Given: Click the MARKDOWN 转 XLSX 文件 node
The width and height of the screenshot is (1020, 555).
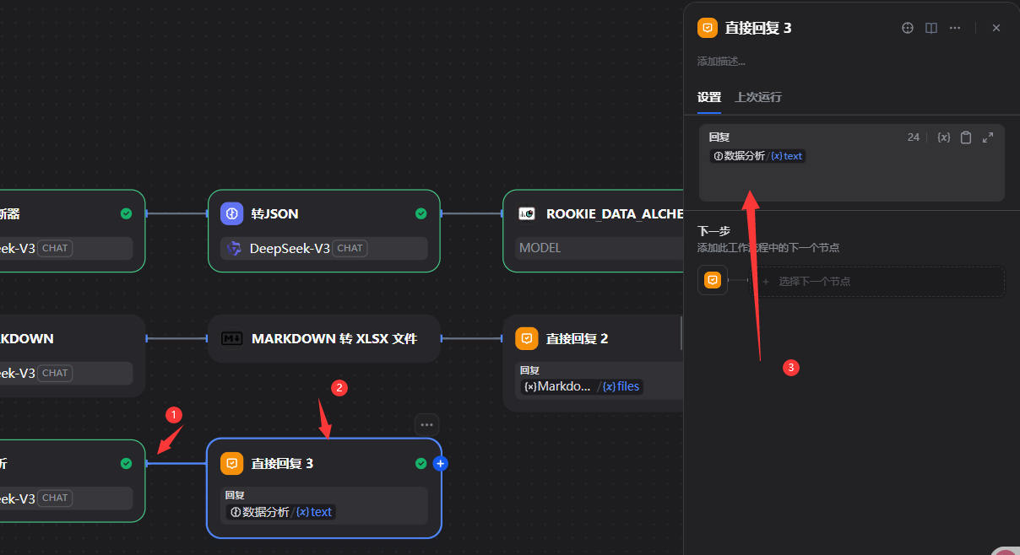Looking at the screenshot, I should pyautogui.click(x=324, y=338).
